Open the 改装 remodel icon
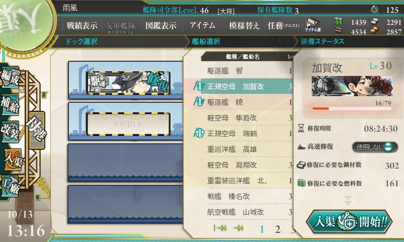Screen dimensions: 404x242 coord(10,131)
